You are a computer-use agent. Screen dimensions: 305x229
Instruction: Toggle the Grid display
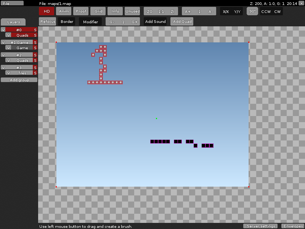click(98, 11)
